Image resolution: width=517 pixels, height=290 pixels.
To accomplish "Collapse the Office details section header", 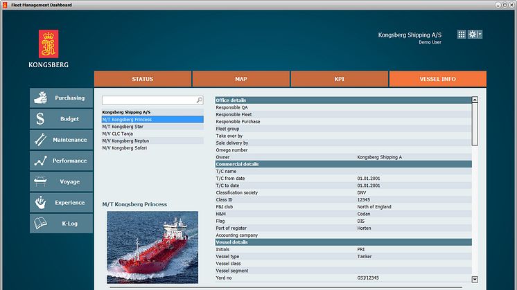I will click(343, 100).
